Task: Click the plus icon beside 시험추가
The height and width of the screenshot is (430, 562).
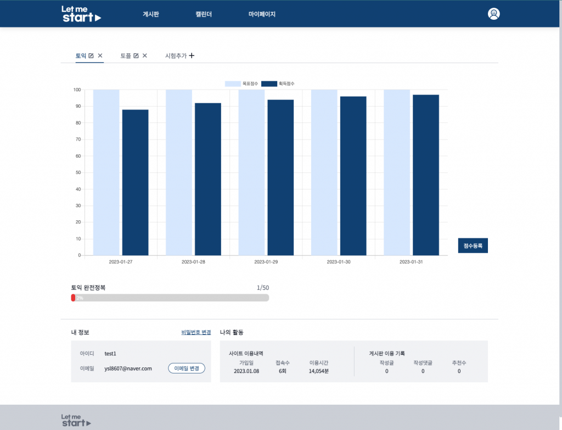Action: (x=192, y=56)
